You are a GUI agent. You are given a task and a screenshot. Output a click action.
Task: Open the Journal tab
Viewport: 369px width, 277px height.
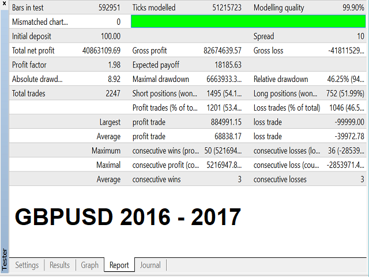click(150, 265)
